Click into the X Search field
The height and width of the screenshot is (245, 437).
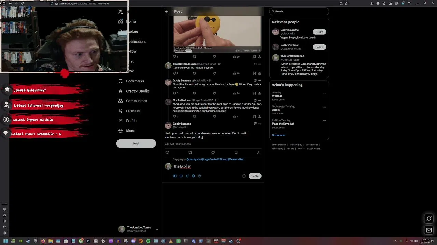click(x=299, y=11)
